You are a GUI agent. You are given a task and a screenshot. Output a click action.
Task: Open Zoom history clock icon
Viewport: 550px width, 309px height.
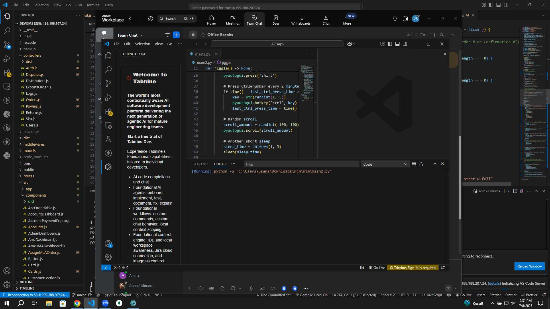click(151, 19)
